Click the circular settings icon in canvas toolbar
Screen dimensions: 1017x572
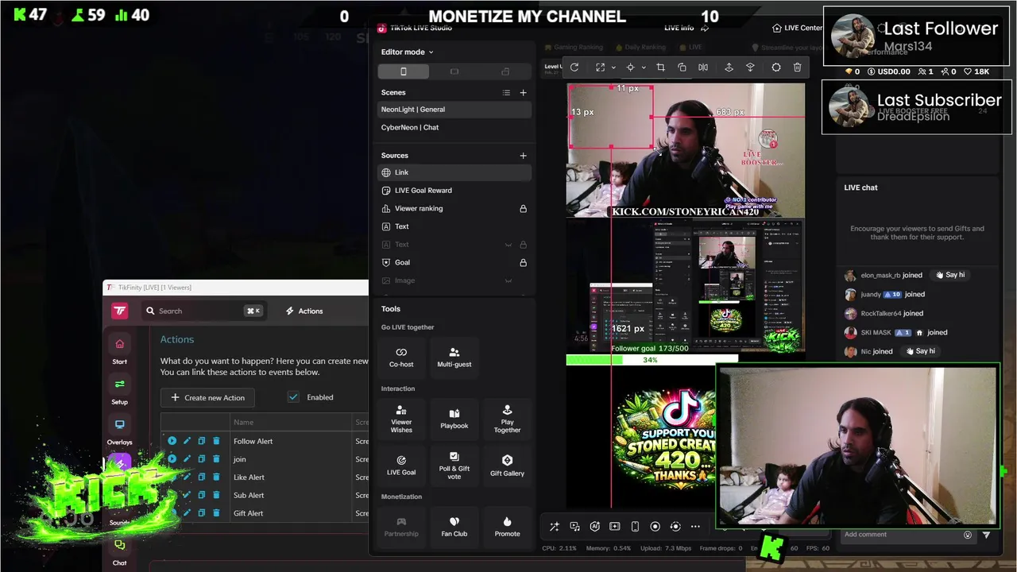click(x=776, y=68)
